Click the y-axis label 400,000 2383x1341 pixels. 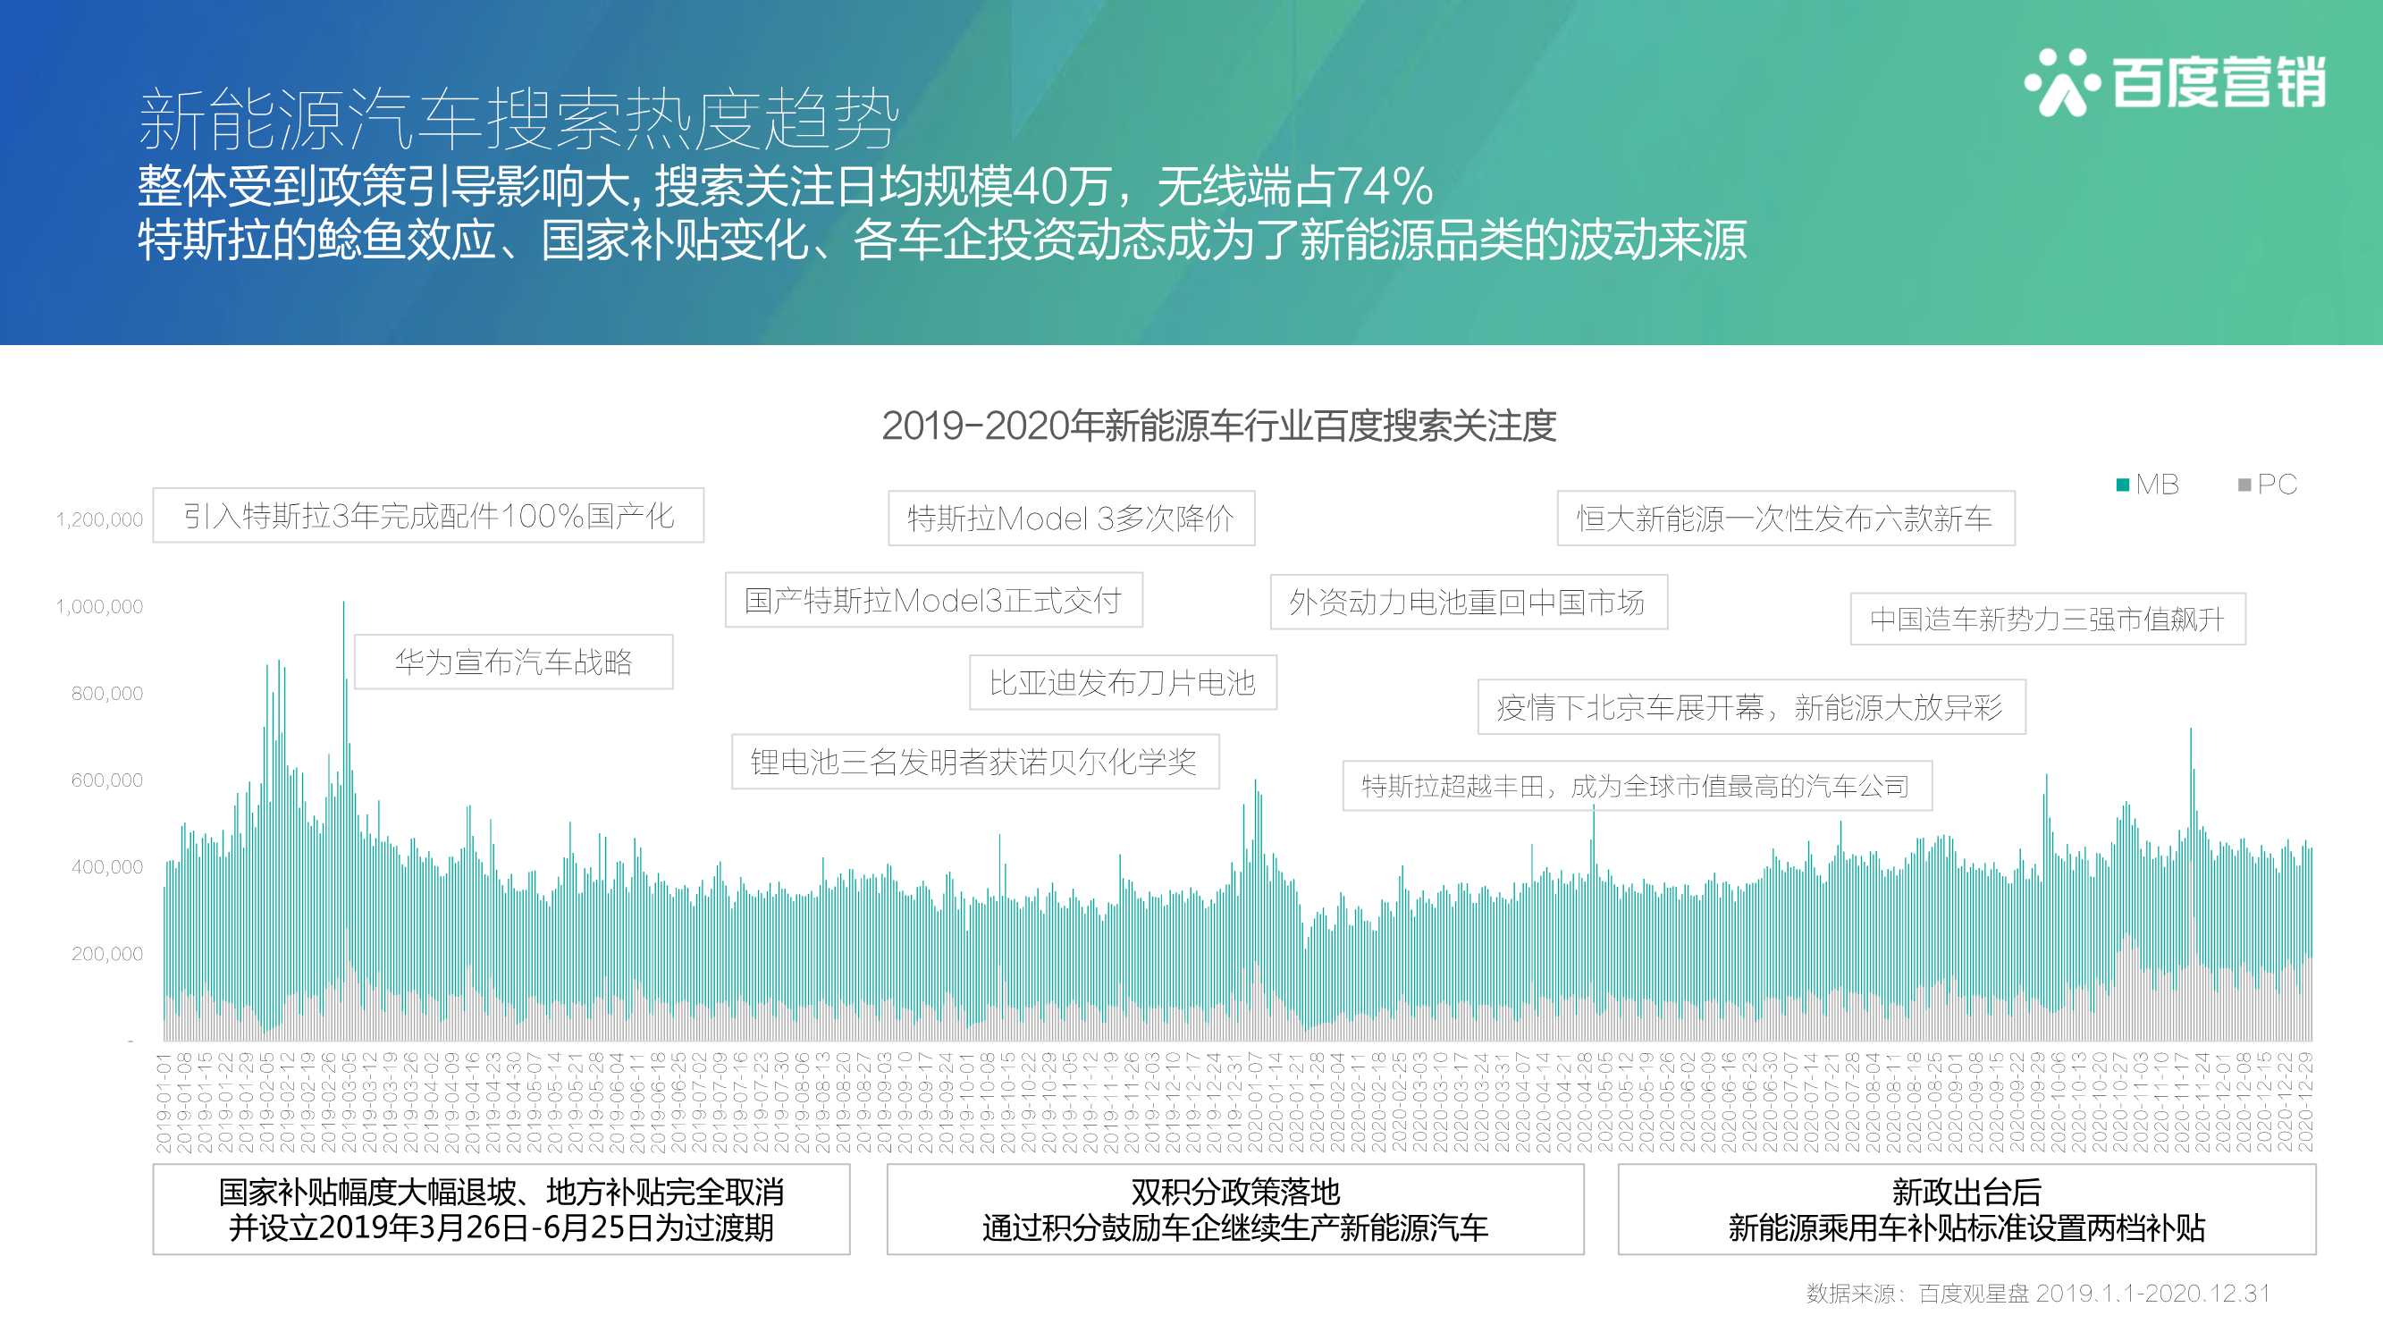pyautogui.click(x=107, y=867)
